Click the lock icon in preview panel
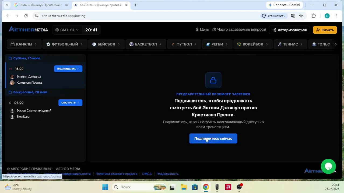The image size is (344, 193). click(213, 80)
